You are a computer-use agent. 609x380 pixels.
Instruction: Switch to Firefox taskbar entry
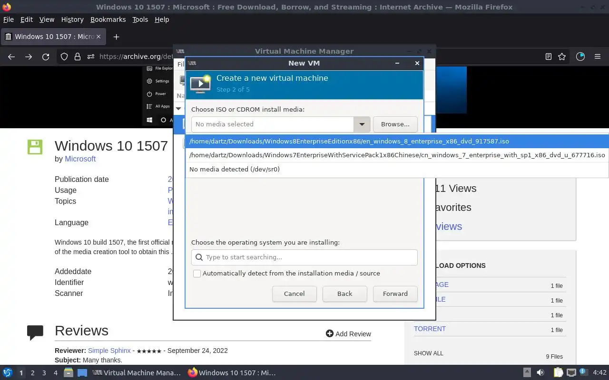click(232, 373)
